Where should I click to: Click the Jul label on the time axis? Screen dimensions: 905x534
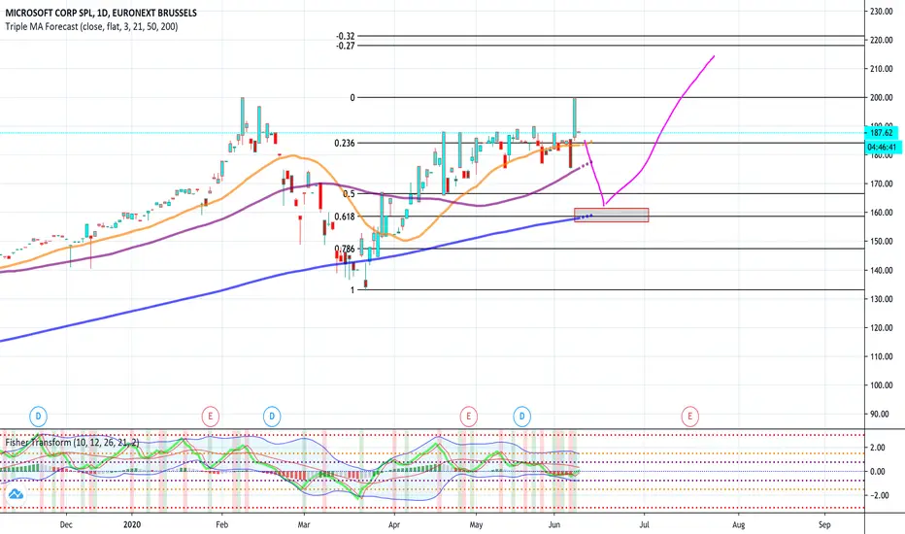(645, 524)
